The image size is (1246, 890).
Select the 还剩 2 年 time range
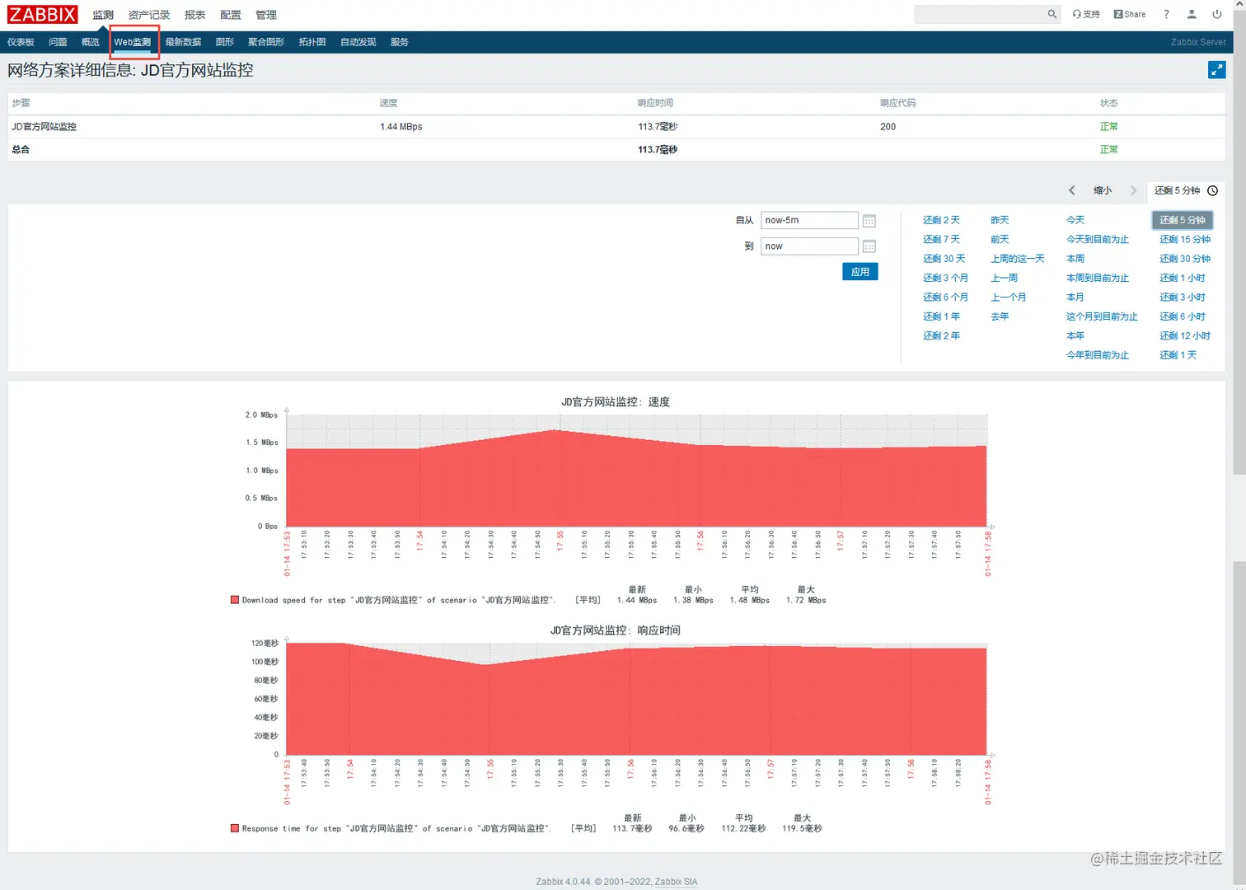tap(941, 335)
